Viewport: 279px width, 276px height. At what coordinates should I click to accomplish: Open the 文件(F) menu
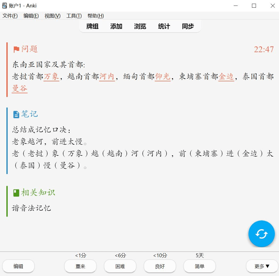pyautogui.click(x=10, y=16)
